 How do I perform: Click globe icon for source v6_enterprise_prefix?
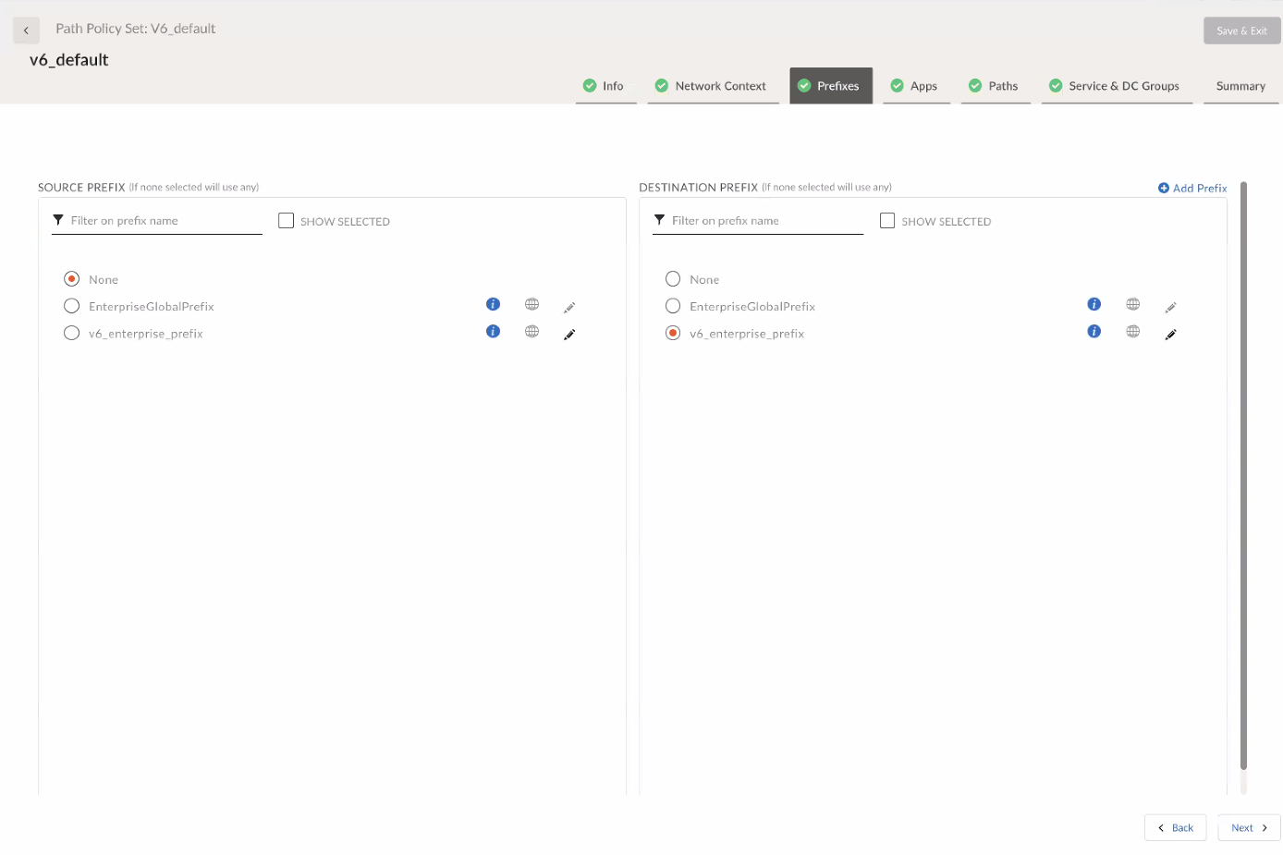point(532,332)
